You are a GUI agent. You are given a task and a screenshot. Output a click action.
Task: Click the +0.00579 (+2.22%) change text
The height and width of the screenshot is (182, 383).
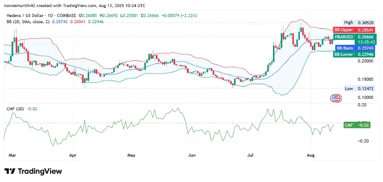pyautogui.click(x=179, y=16)
